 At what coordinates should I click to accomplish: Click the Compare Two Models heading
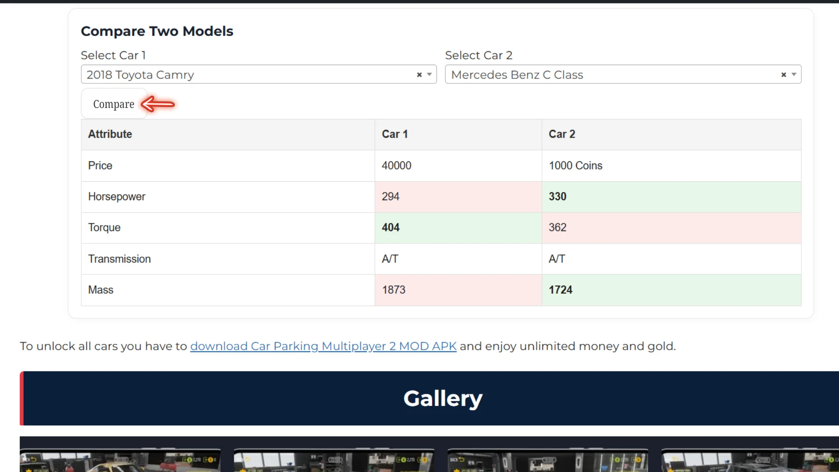click(157, 31)
